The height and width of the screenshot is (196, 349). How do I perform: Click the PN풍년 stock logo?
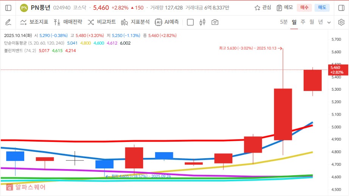point(24,8)
